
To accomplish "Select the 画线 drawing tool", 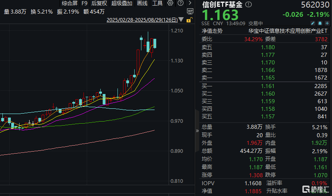I will [x=142, y=3].
